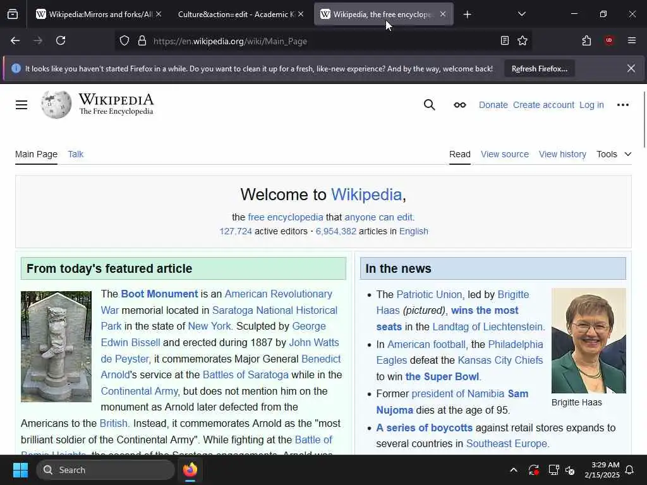Open 127,724 active editors link
The height and width of the screenshot is (485, 647).
(x=236, y=231)
